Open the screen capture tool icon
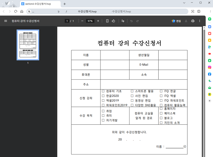The image size is (213, 157). click(x=193, y=11)
